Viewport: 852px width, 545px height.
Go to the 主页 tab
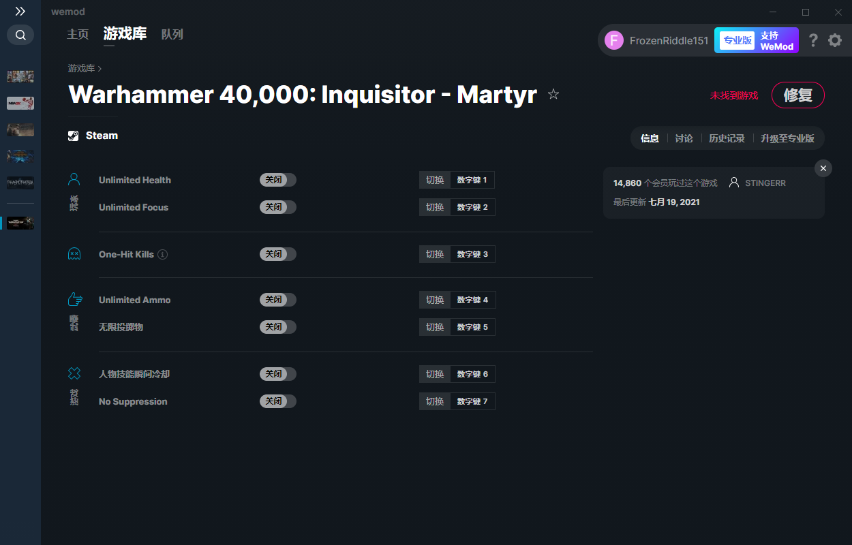[x=78, y=34]
